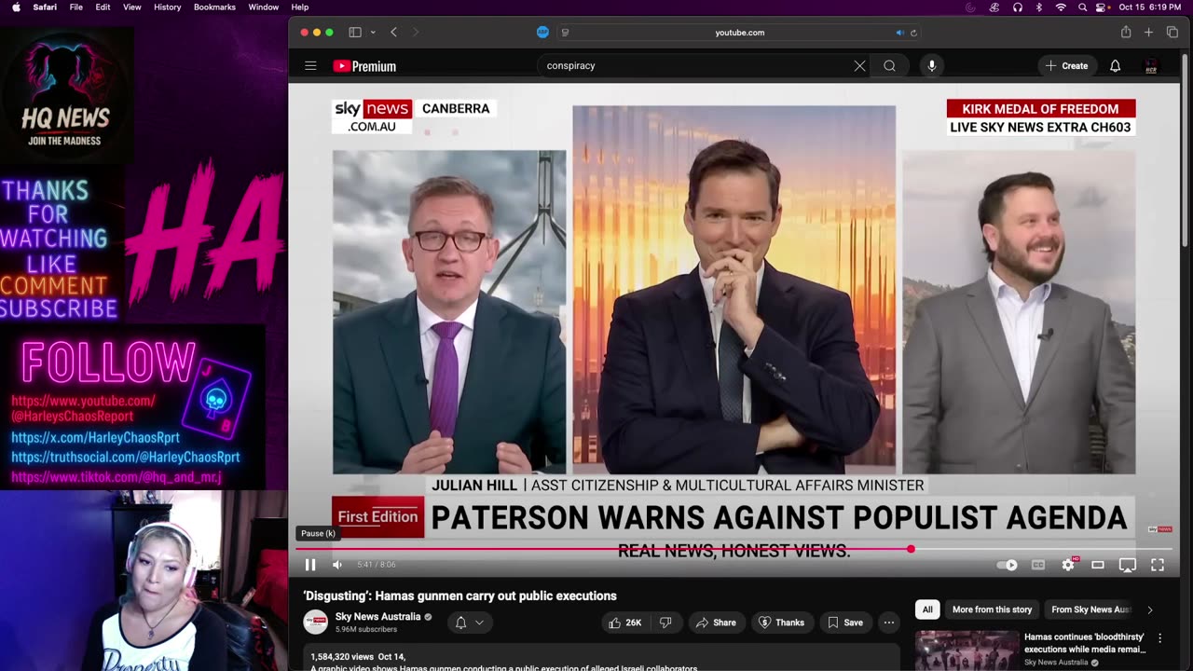Share this video
The image size is (1193, 671).
pyautogui.click(x=716, y=623)
